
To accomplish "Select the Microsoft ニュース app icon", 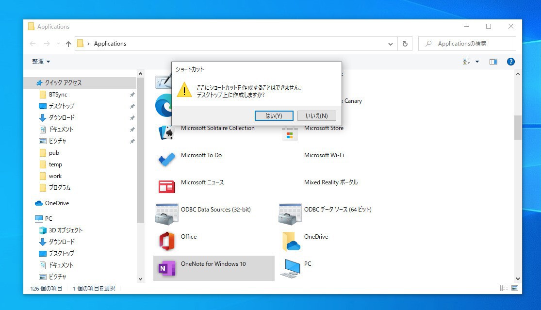I will [x=166, y=187].
